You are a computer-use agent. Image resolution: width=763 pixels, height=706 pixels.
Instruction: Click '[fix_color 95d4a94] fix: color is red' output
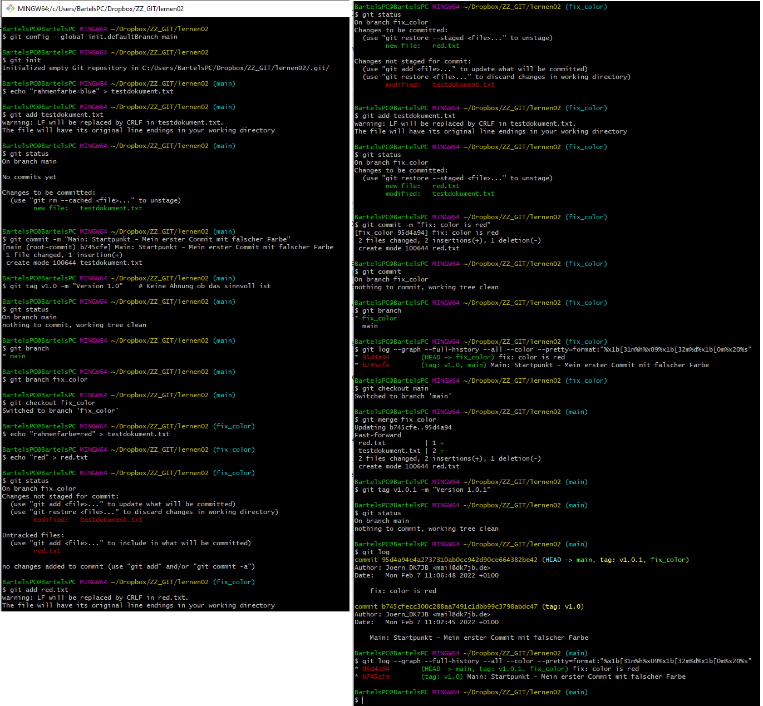pos(427,233)
